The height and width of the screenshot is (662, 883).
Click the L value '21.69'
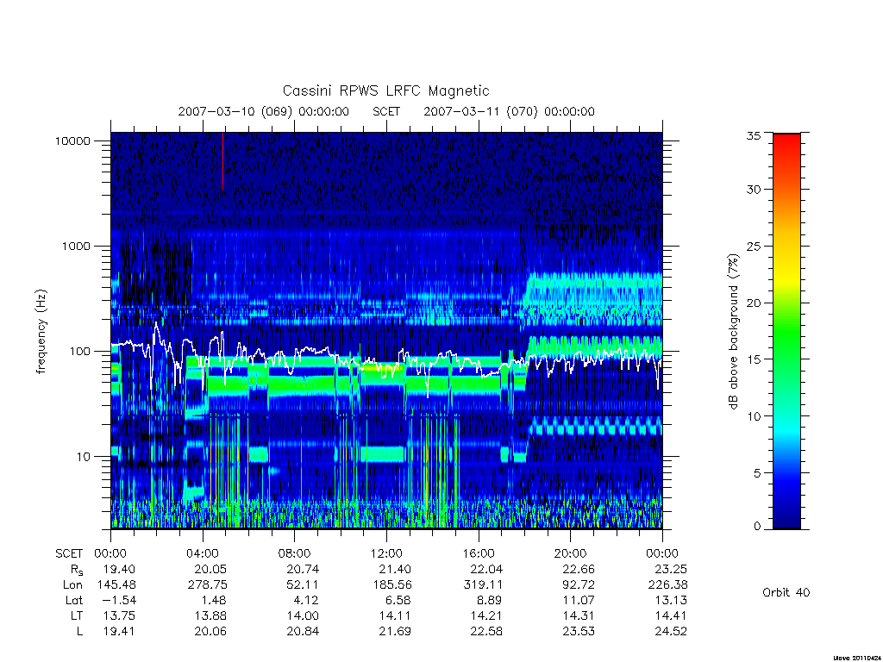pos(395,632)
